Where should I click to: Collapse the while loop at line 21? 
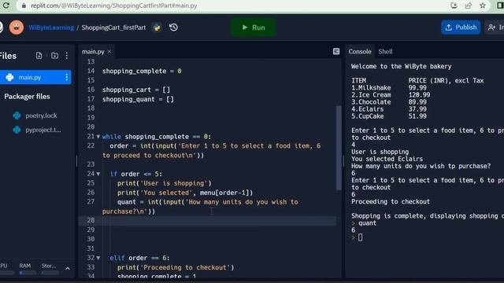[98, 137]
